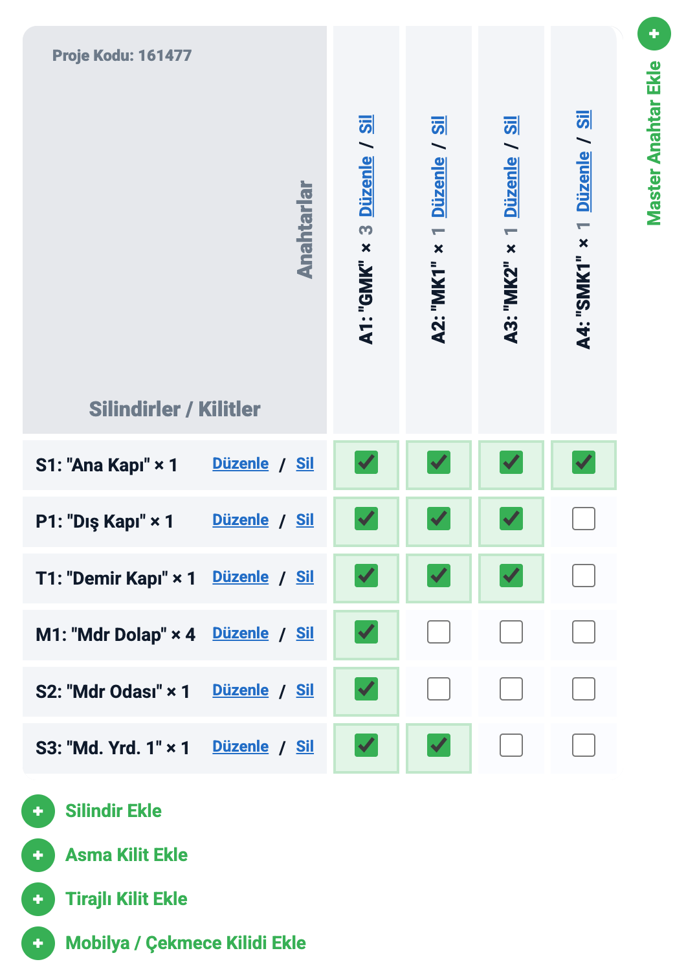Click the Master Anahtar Ekle vertical label

pyautogui.click(x=654, y=143)
